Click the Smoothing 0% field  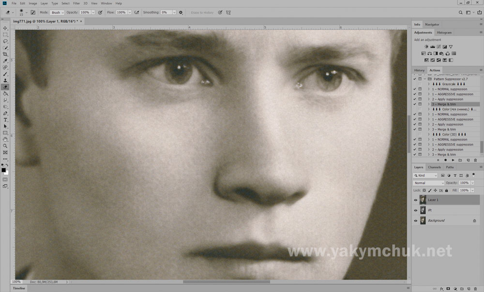click(x=166, y=13)
